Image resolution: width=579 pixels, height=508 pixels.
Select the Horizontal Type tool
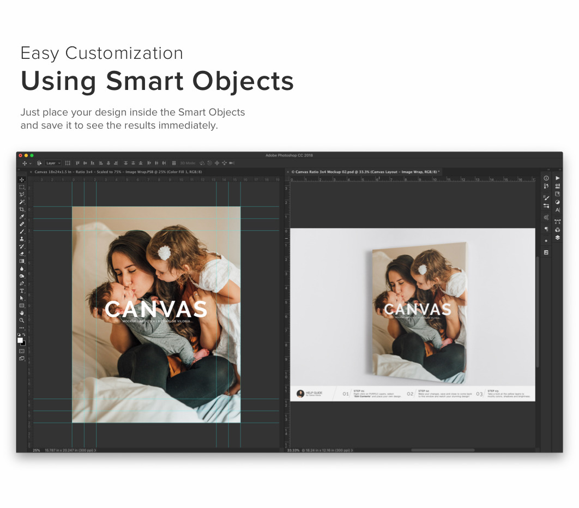click(x=22, y=291)
